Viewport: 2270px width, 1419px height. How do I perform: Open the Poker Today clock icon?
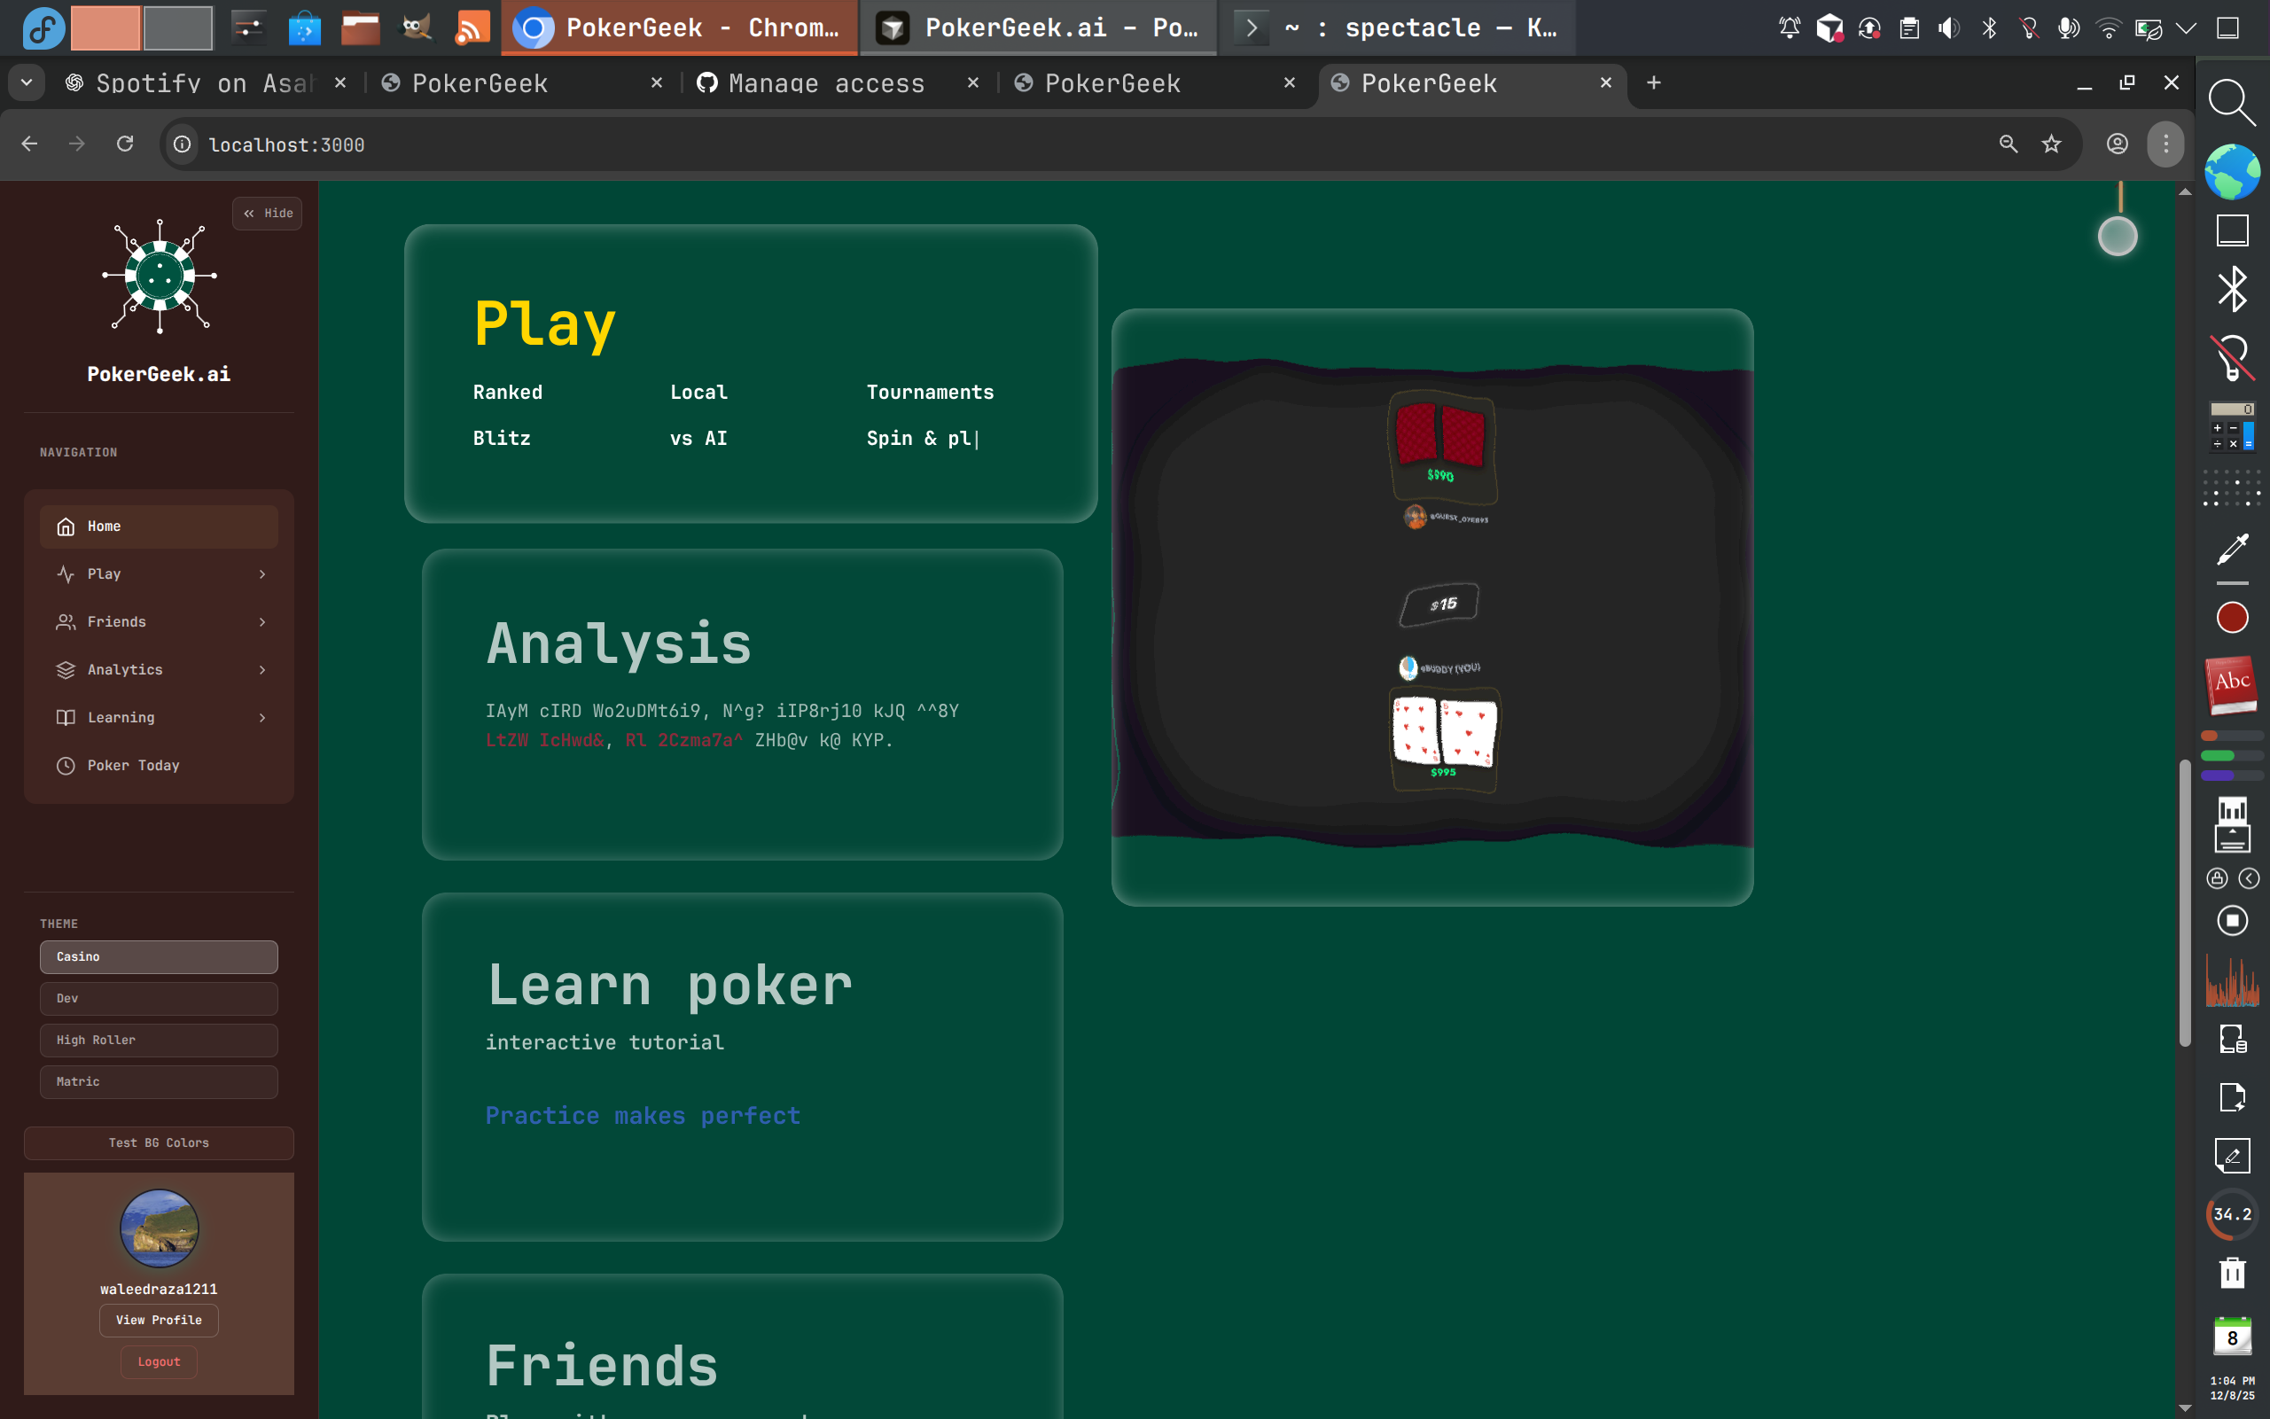pyautogui.click(x=64, y=765)
